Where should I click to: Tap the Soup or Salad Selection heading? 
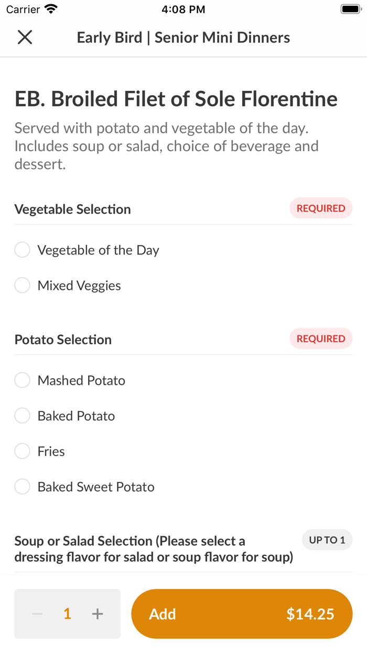click(153, 549)
